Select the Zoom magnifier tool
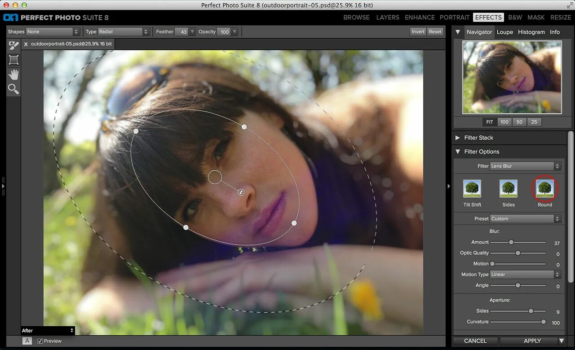575x350 pixels. click(13, 89)
